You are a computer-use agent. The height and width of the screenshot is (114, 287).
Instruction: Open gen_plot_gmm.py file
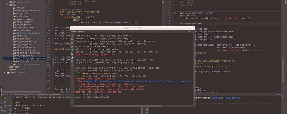point(23,22)
